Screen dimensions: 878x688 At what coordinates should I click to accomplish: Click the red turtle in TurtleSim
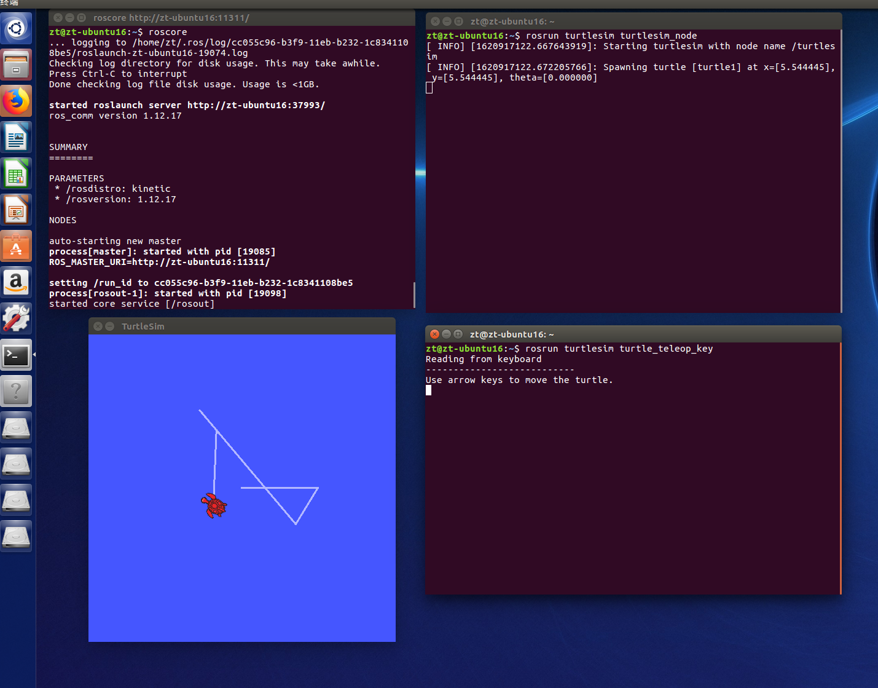214,506
